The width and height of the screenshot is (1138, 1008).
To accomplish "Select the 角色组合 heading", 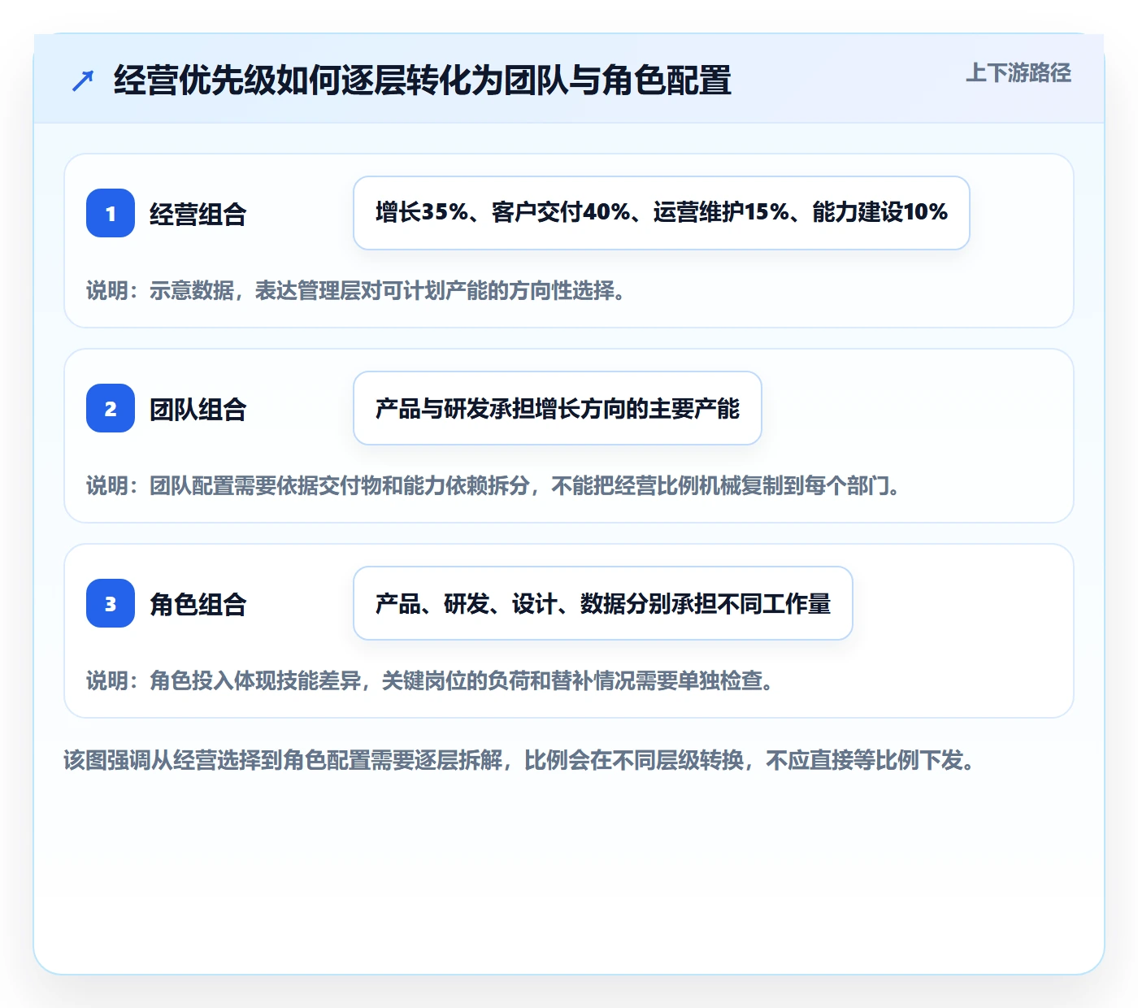I will pyautogui.click(x=198, y=604).
